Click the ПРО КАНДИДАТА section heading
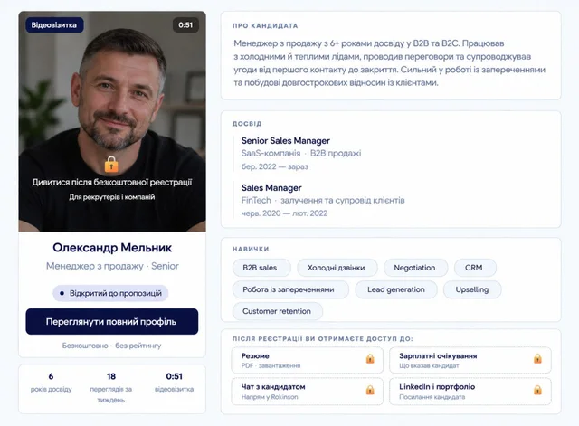The height and width of the screenshot is (426, 579). [265, 26]
